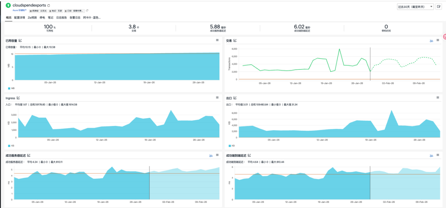Click the pink floating widget at right edge

444,36
